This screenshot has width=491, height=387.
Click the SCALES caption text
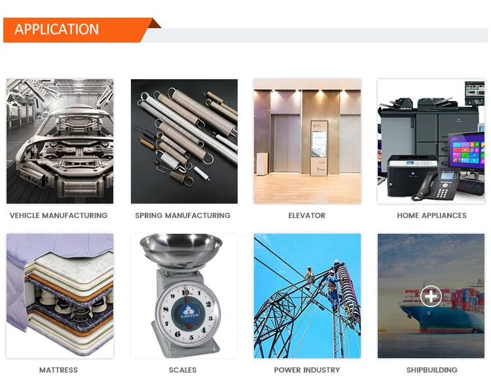[x=183, y=370]
